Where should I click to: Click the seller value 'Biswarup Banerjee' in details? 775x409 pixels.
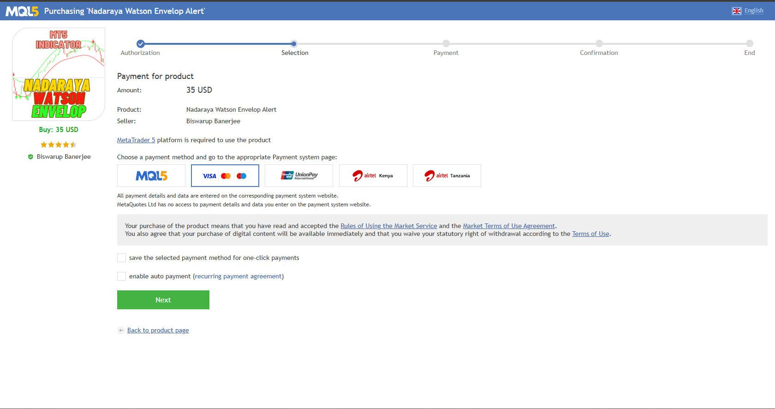tap(213, 121)
